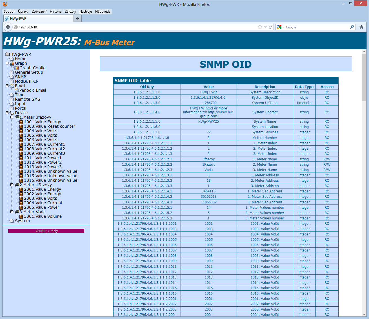
Task: Click value cell 11286700
Action: [x=209, y=103]
